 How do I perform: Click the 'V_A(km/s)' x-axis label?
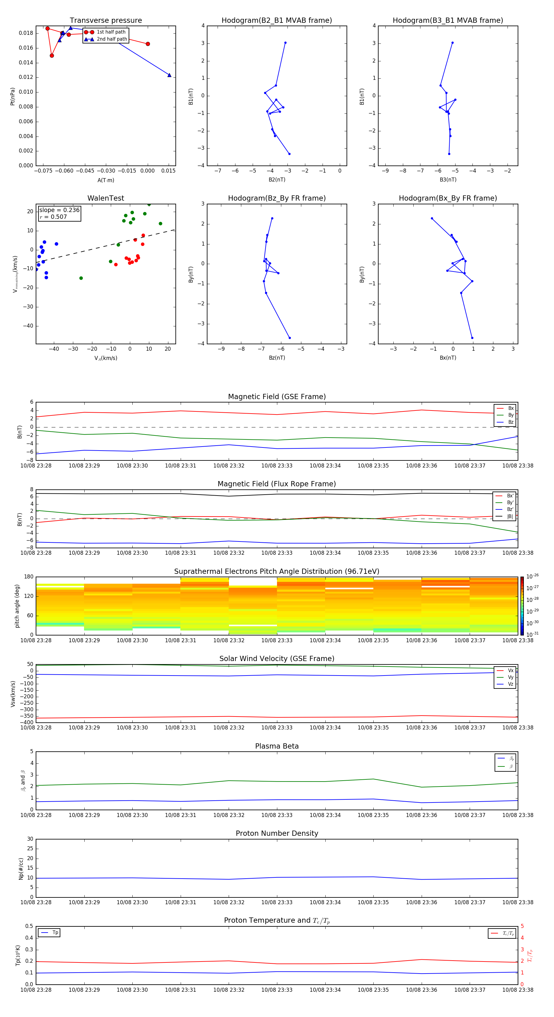(106, 358)
